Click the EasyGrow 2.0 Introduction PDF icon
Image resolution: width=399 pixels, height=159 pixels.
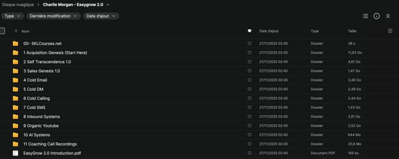(16, 153)
